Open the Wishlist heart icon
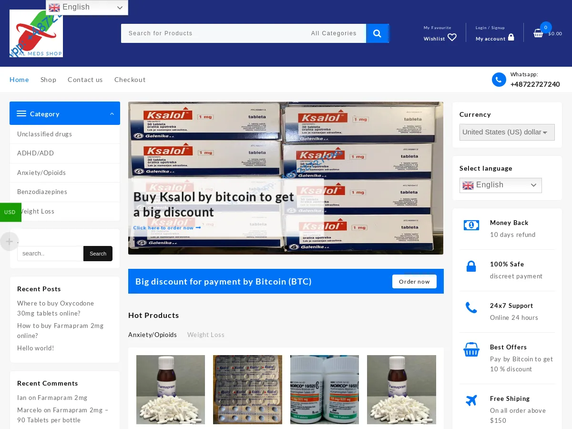Image resolution: width=572 pixels, height=429 pixels. pyautogui.click(x=451, y=37)
